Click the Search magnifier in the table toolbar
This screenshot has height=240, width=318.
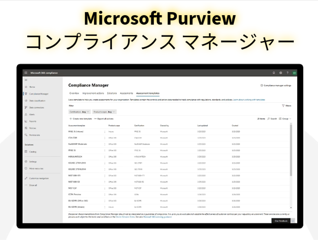point(272,119)
